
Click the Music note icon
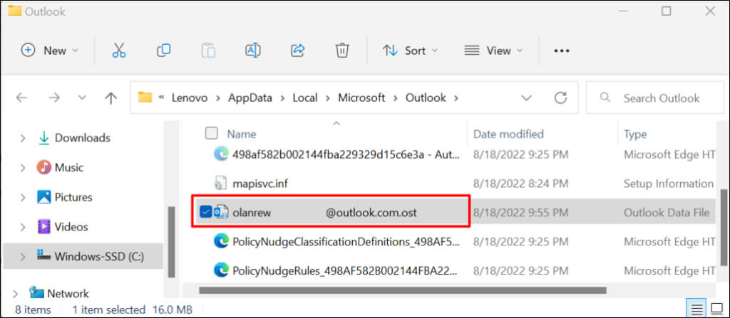43,167
